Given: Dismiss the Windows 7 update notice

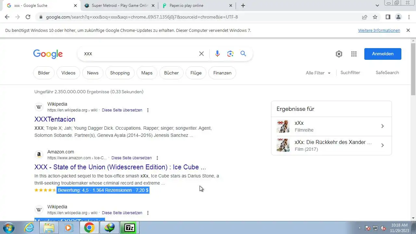Looking at the screenshot, I should pyautogui.click(x=408, y=30).
